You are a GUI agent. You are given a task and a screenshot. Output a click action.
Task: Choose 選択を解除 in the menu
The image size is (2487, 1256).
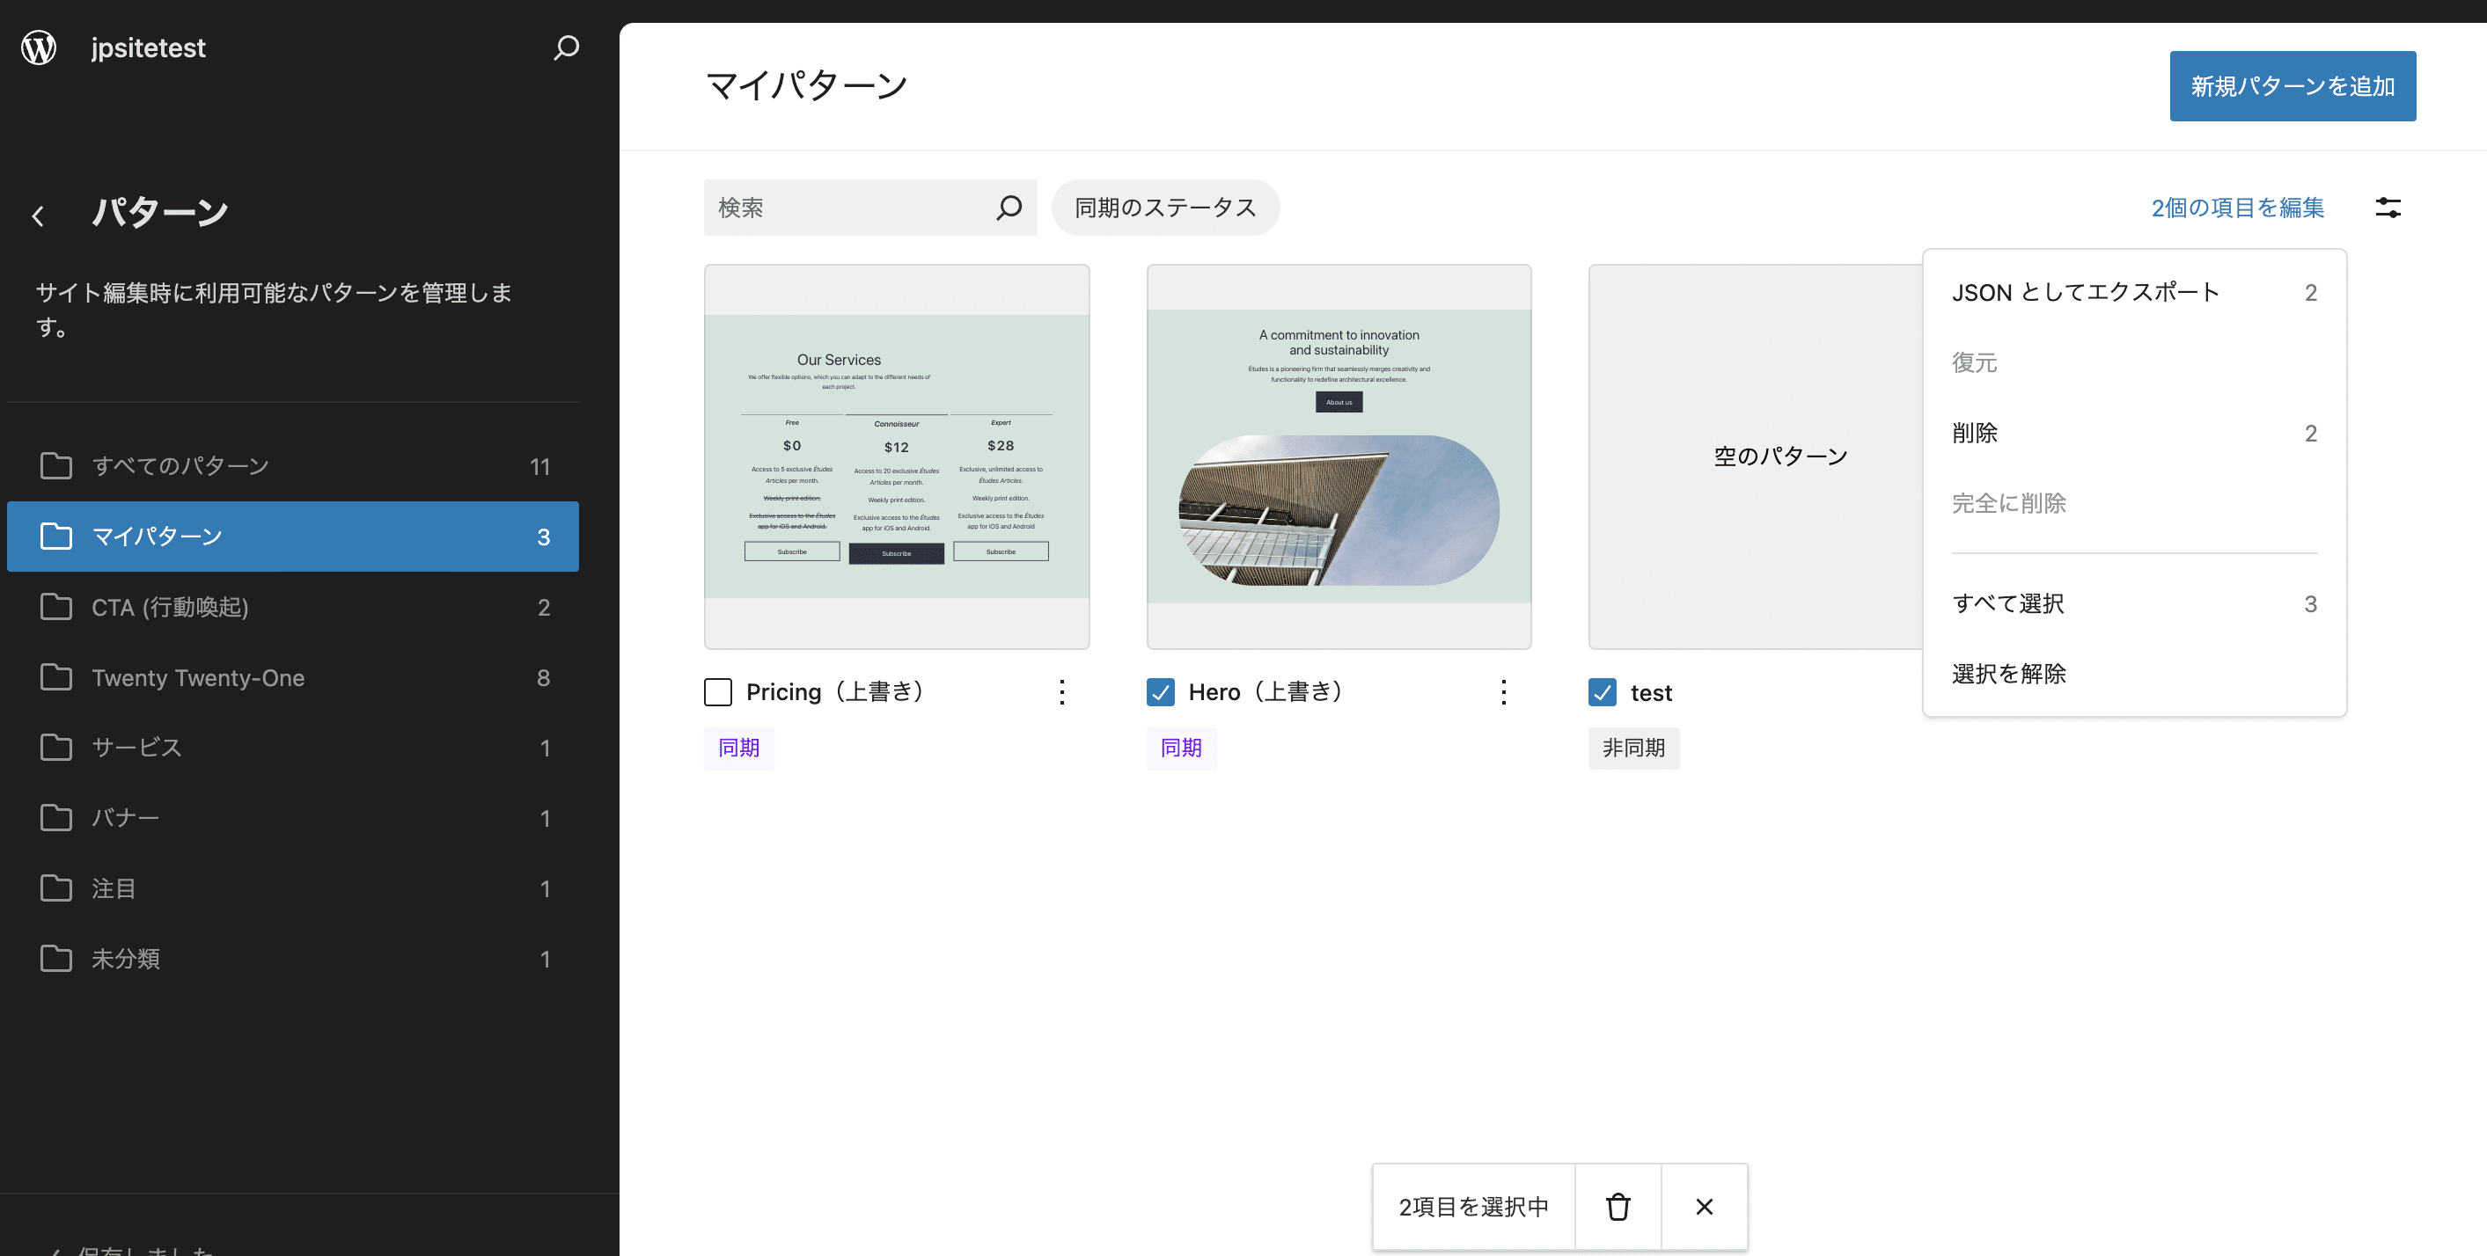pyautogui.click(x=2133, y=675)
